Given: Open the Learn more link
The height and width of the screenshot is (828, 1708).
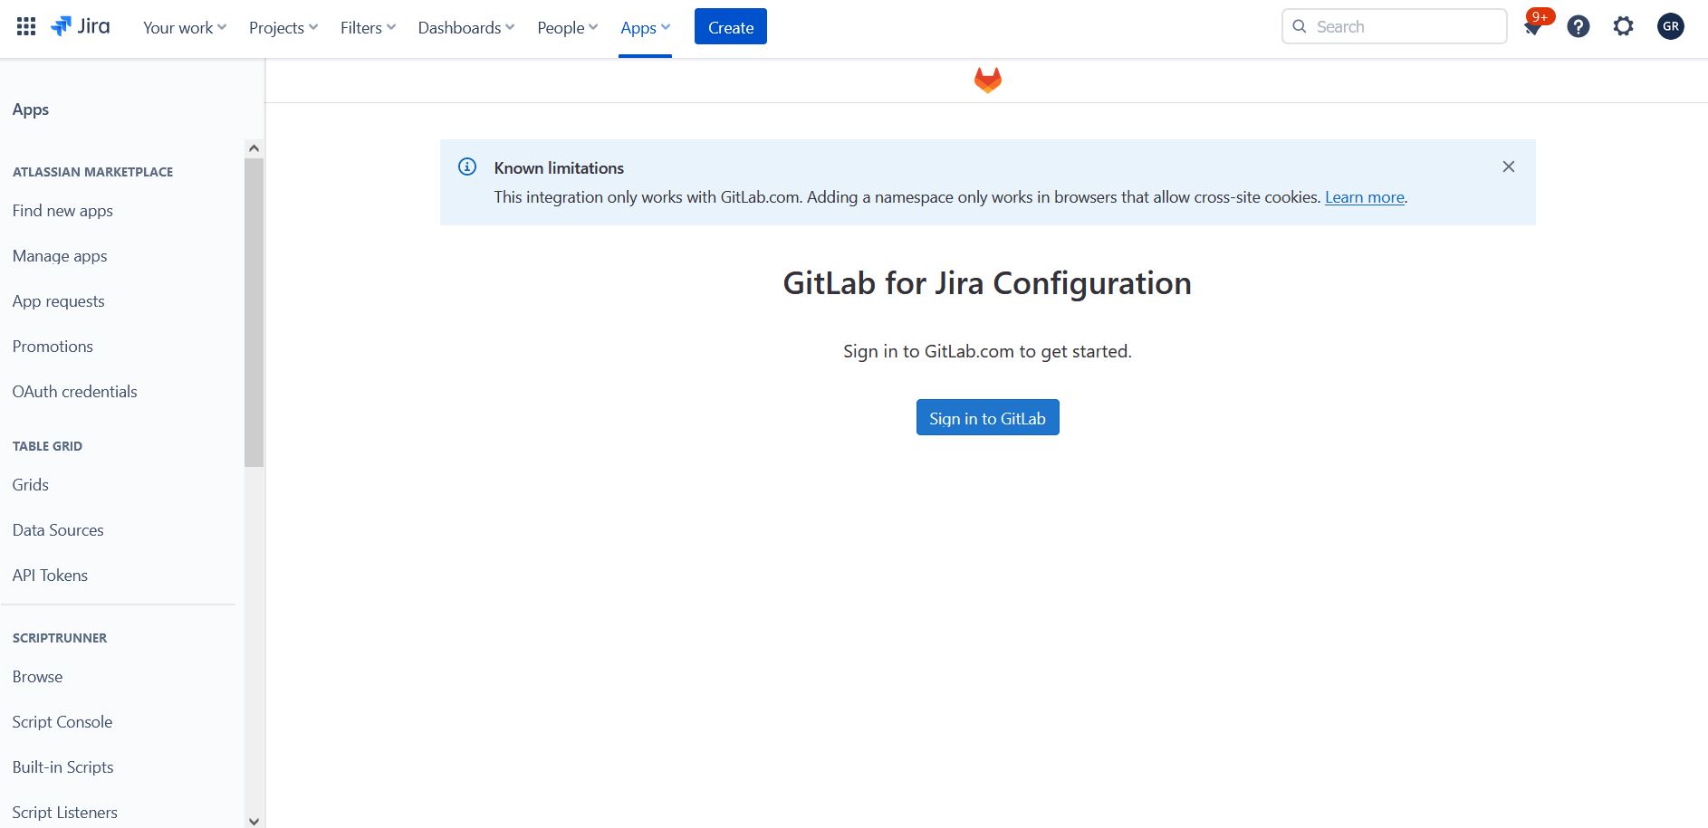Looking at the screenshot, I should pos(1364,196).
